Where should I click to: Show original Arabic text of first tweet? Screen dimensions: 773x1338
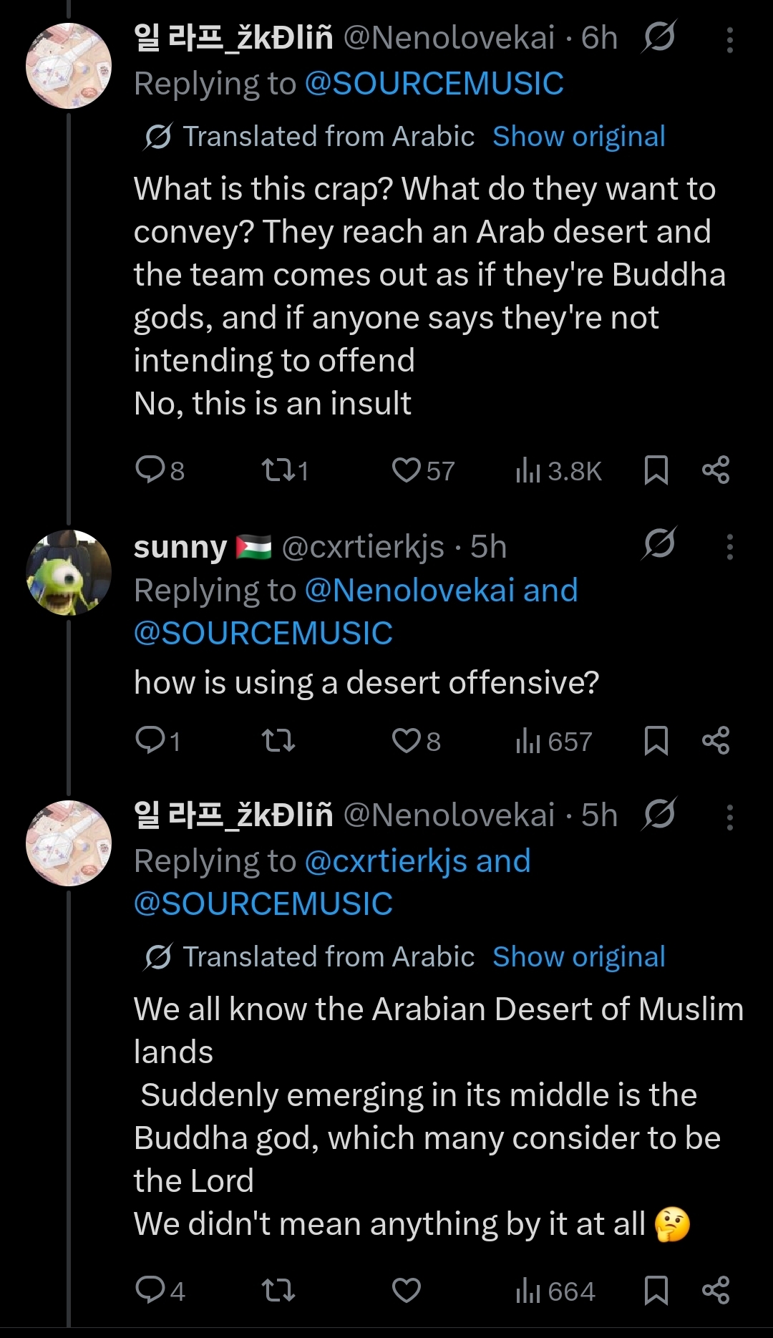tap(579, 136)
